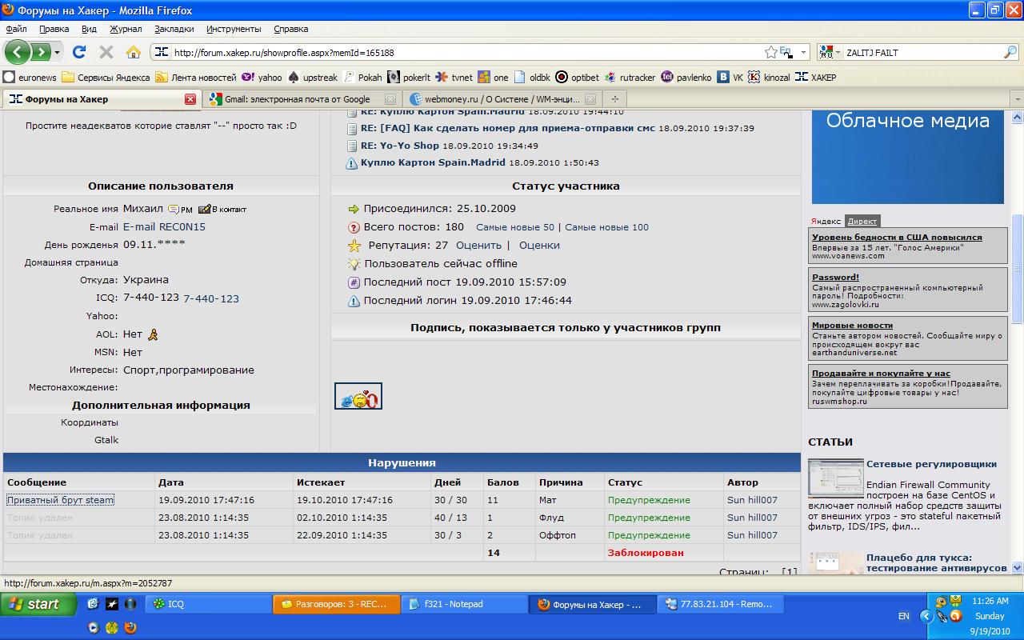View Самые новые 50 posts
This screenshot has width=1024, height=640.
click(x=515, y=227)
